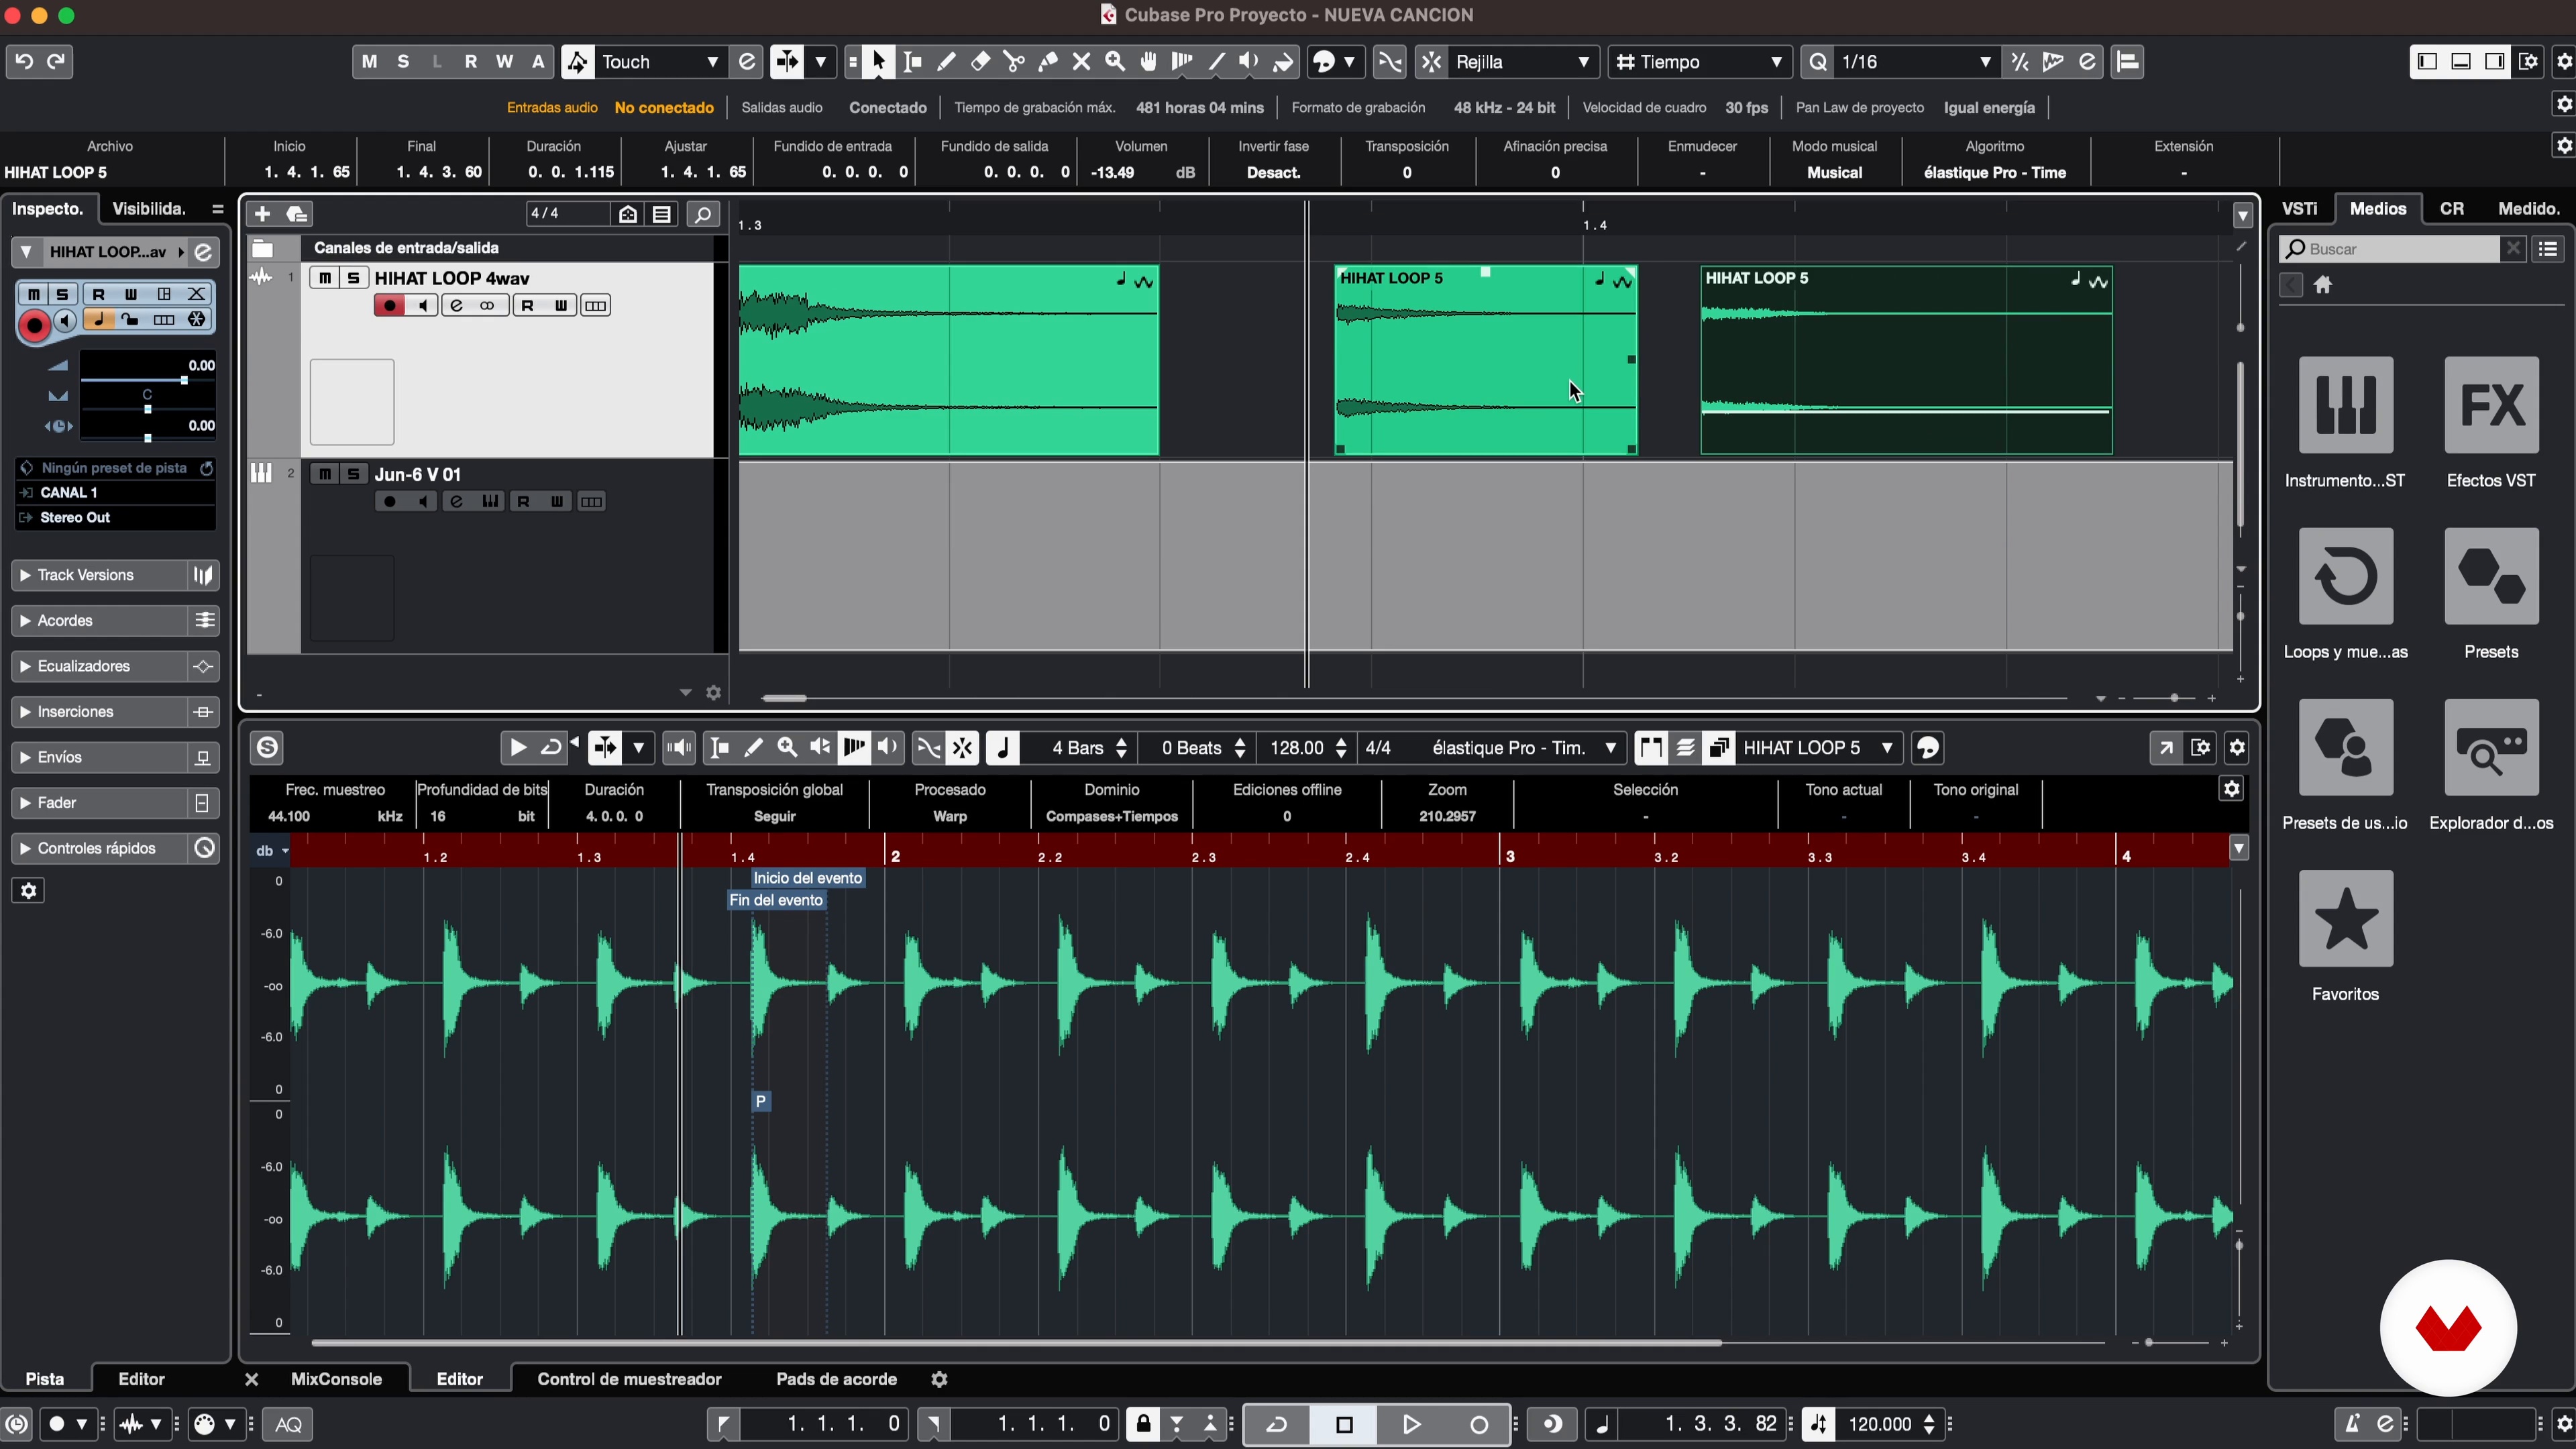Select the Zoom magnifier tool
Viewport: 2576px width, 1449px height.
[x=1115, y=62]
